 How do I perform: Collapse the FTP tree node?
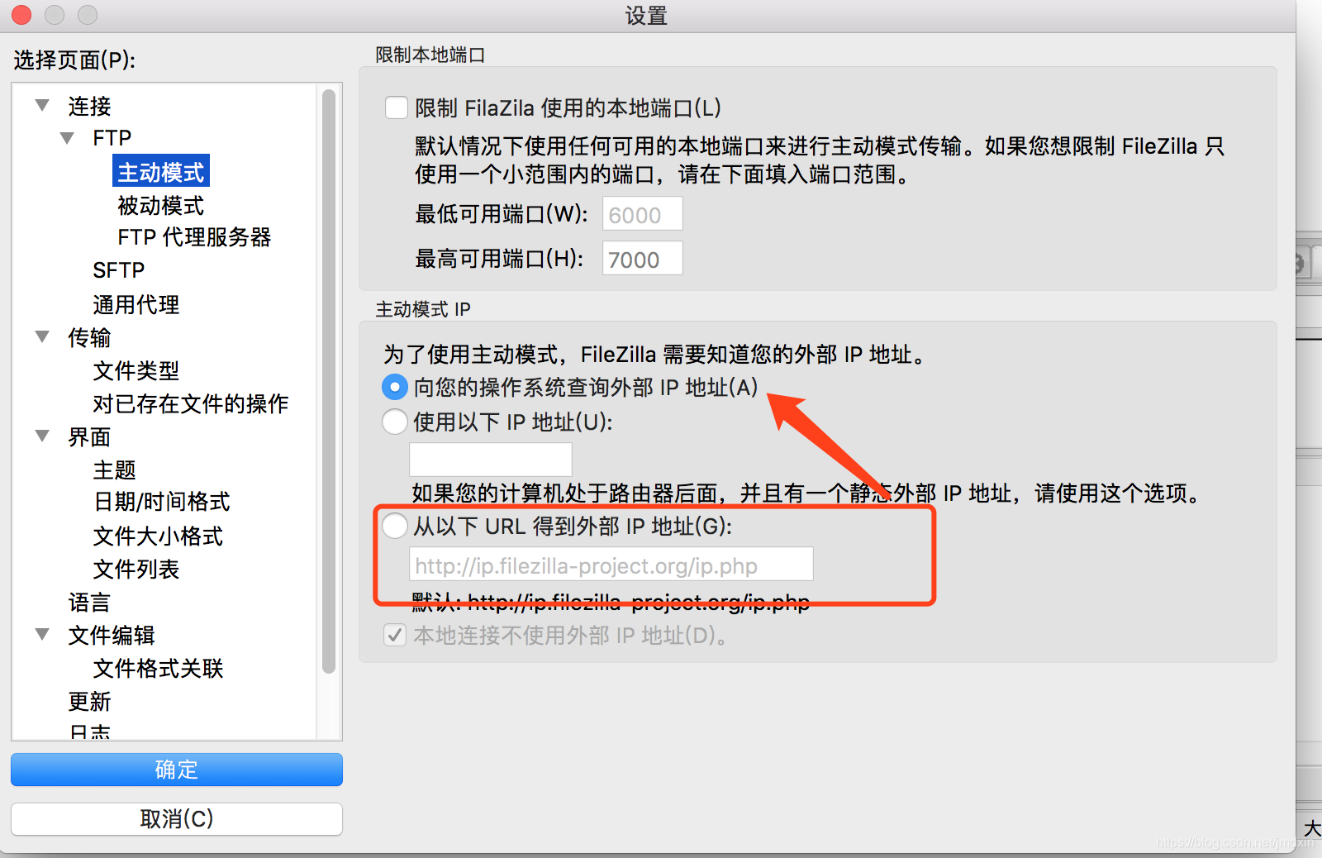click(x=67, y=137)
